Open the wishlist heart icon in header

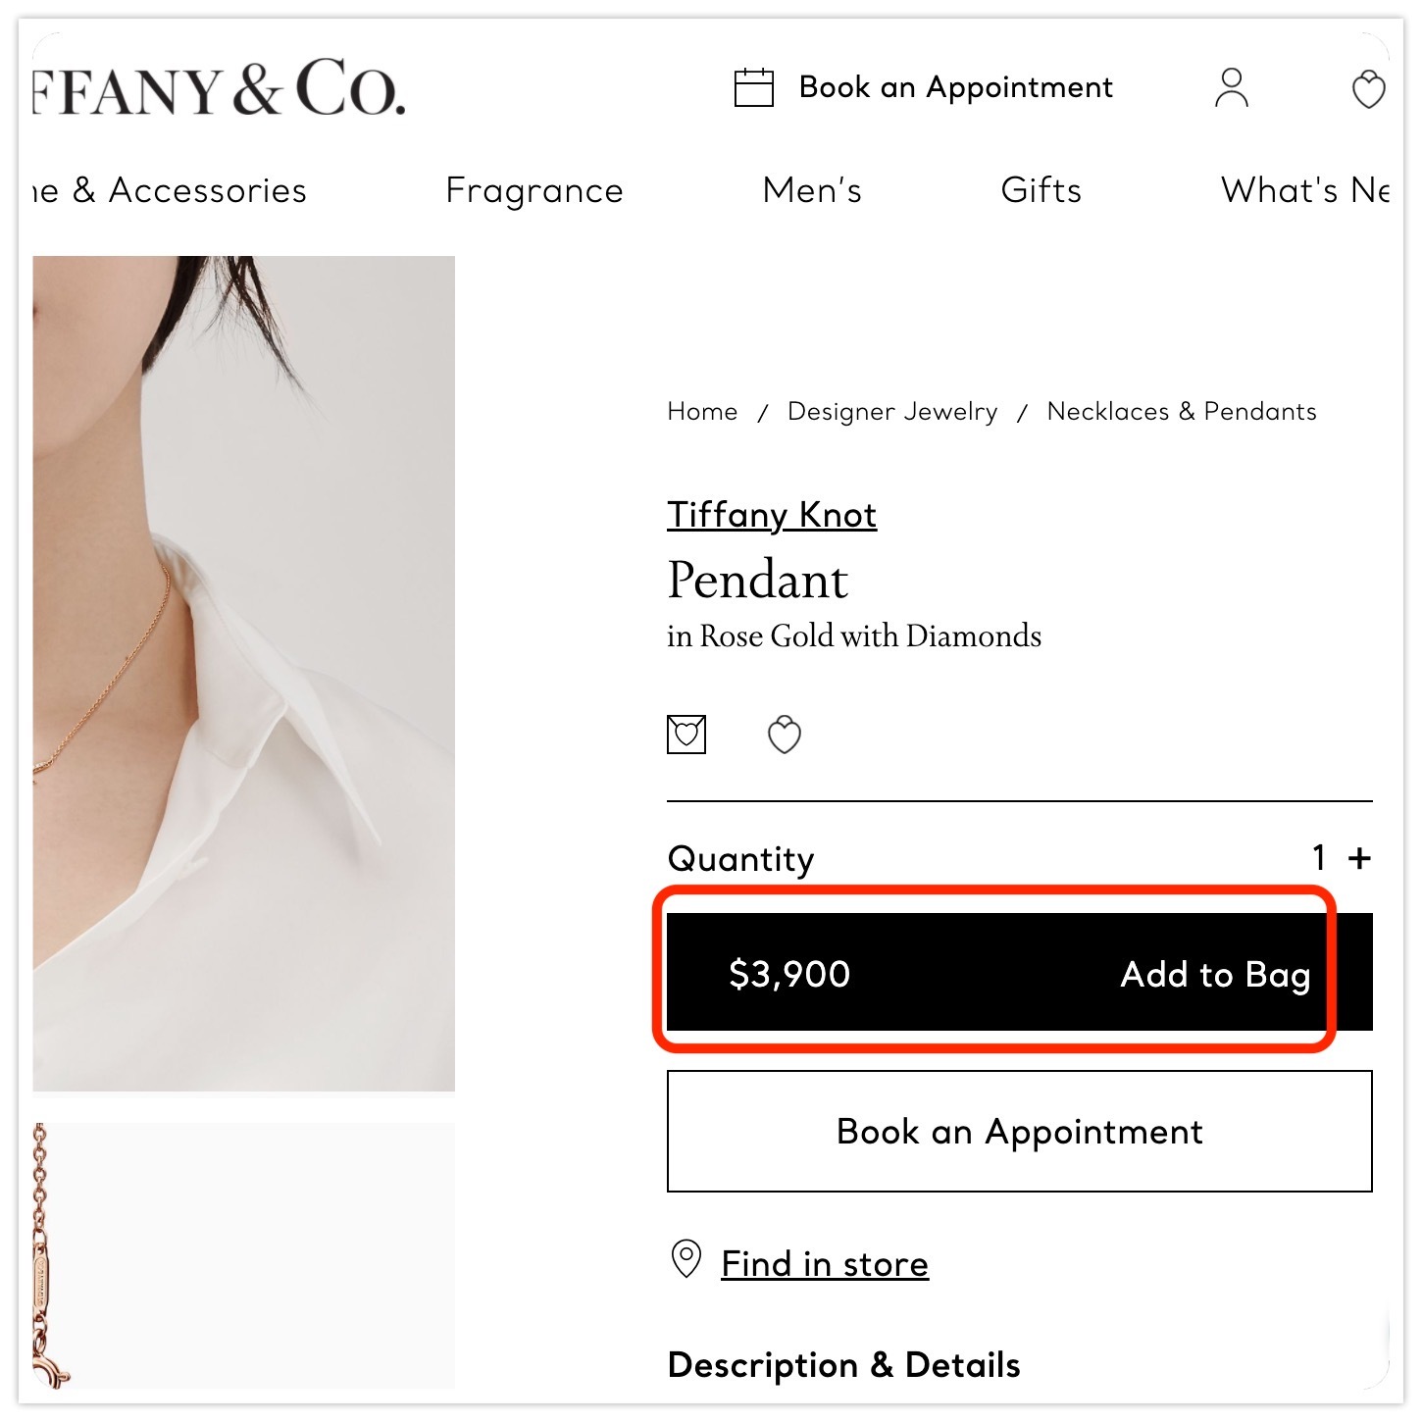coord(1368,89)
